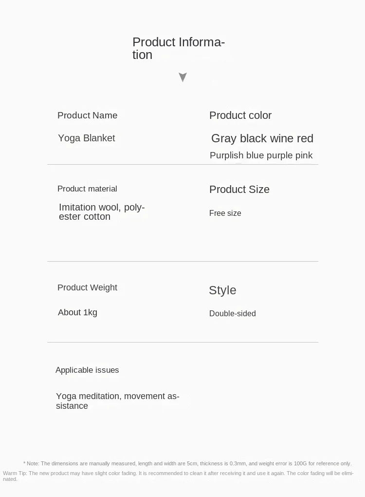
Task: Click Imitation wool, polyester cotton text
Action: pyautogui.click(x=102, y=212)
